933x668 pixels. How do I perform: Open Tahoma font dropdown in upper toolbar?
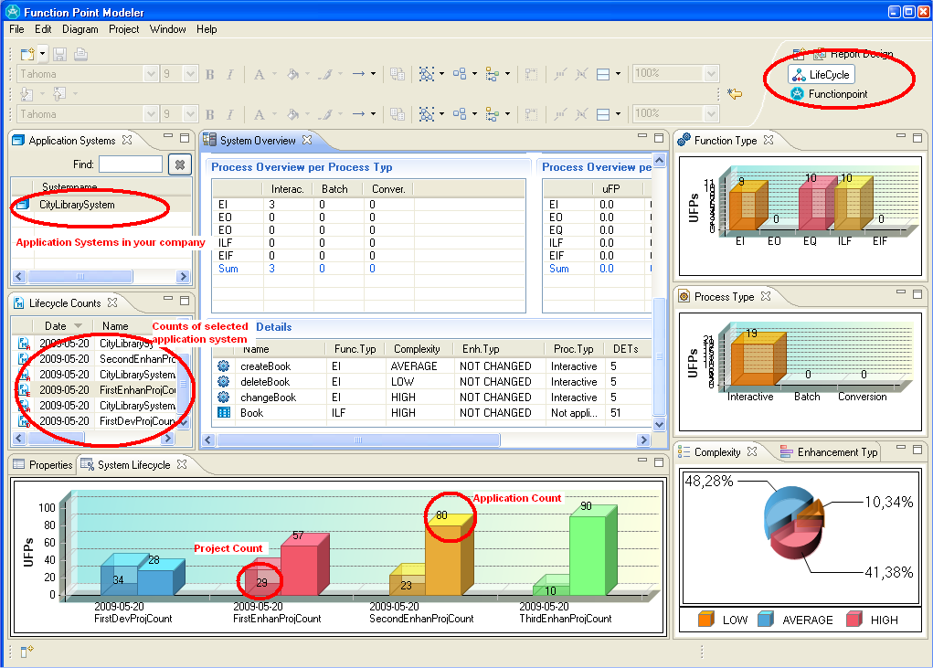[x=151, y=74]
